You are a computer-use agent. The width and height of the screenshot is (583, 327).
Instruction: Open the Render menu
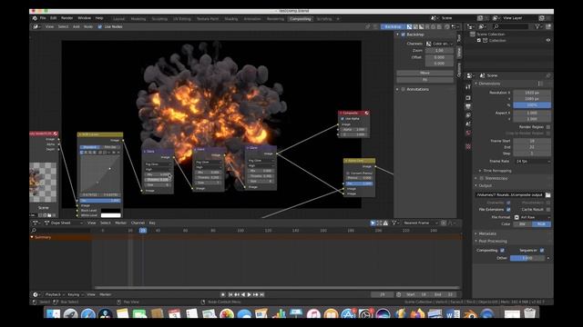coord(66,18)
